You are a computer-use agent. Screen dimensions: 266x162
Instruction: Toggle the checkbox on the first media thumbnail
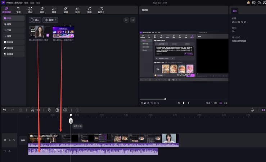(x=48, y=35)
